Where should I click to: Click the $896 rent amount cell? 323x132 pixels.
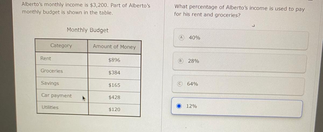(x=114, y=60)
